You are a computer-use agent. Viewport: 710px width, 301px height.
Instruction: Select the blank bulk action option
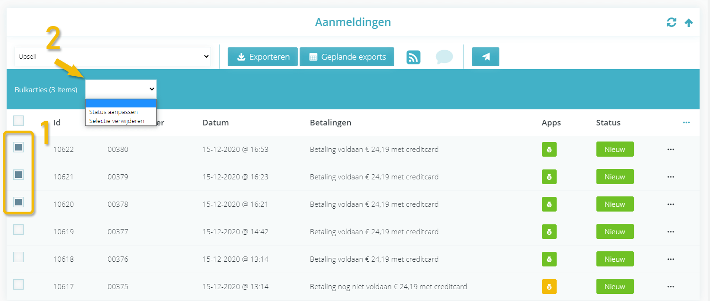pyautogui.click(x=121, y=103)
